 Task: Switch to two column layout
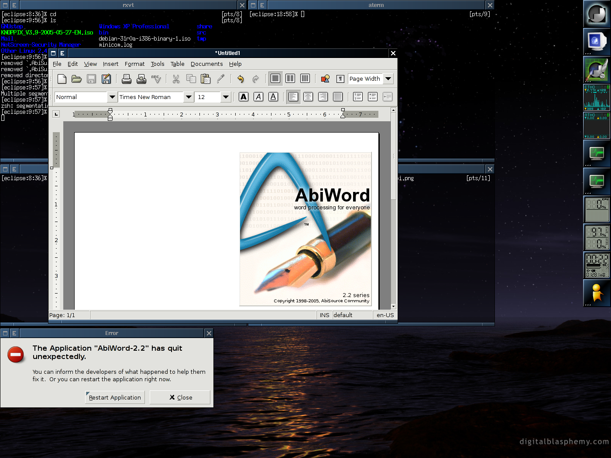pyautogui.click(x=290, y=79)
